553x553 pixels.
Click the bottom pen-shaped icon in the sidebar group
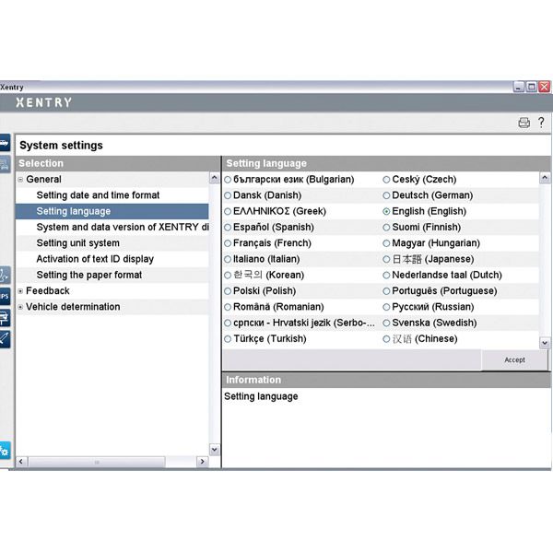point(4,339)
